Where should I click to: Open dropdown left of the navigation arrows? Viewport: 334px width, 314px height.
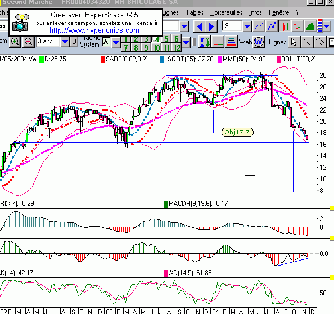184,26
